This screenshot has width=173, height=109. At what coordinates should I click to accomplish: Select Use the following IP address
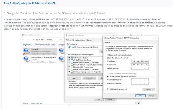[x=108, y=58]
